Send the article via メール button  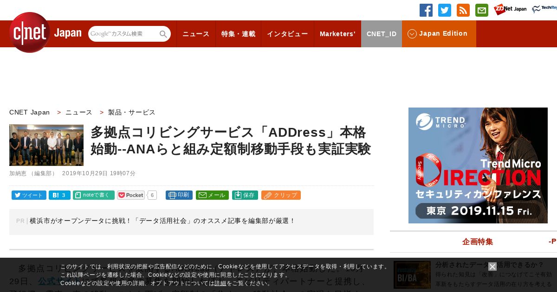point(212,195)
